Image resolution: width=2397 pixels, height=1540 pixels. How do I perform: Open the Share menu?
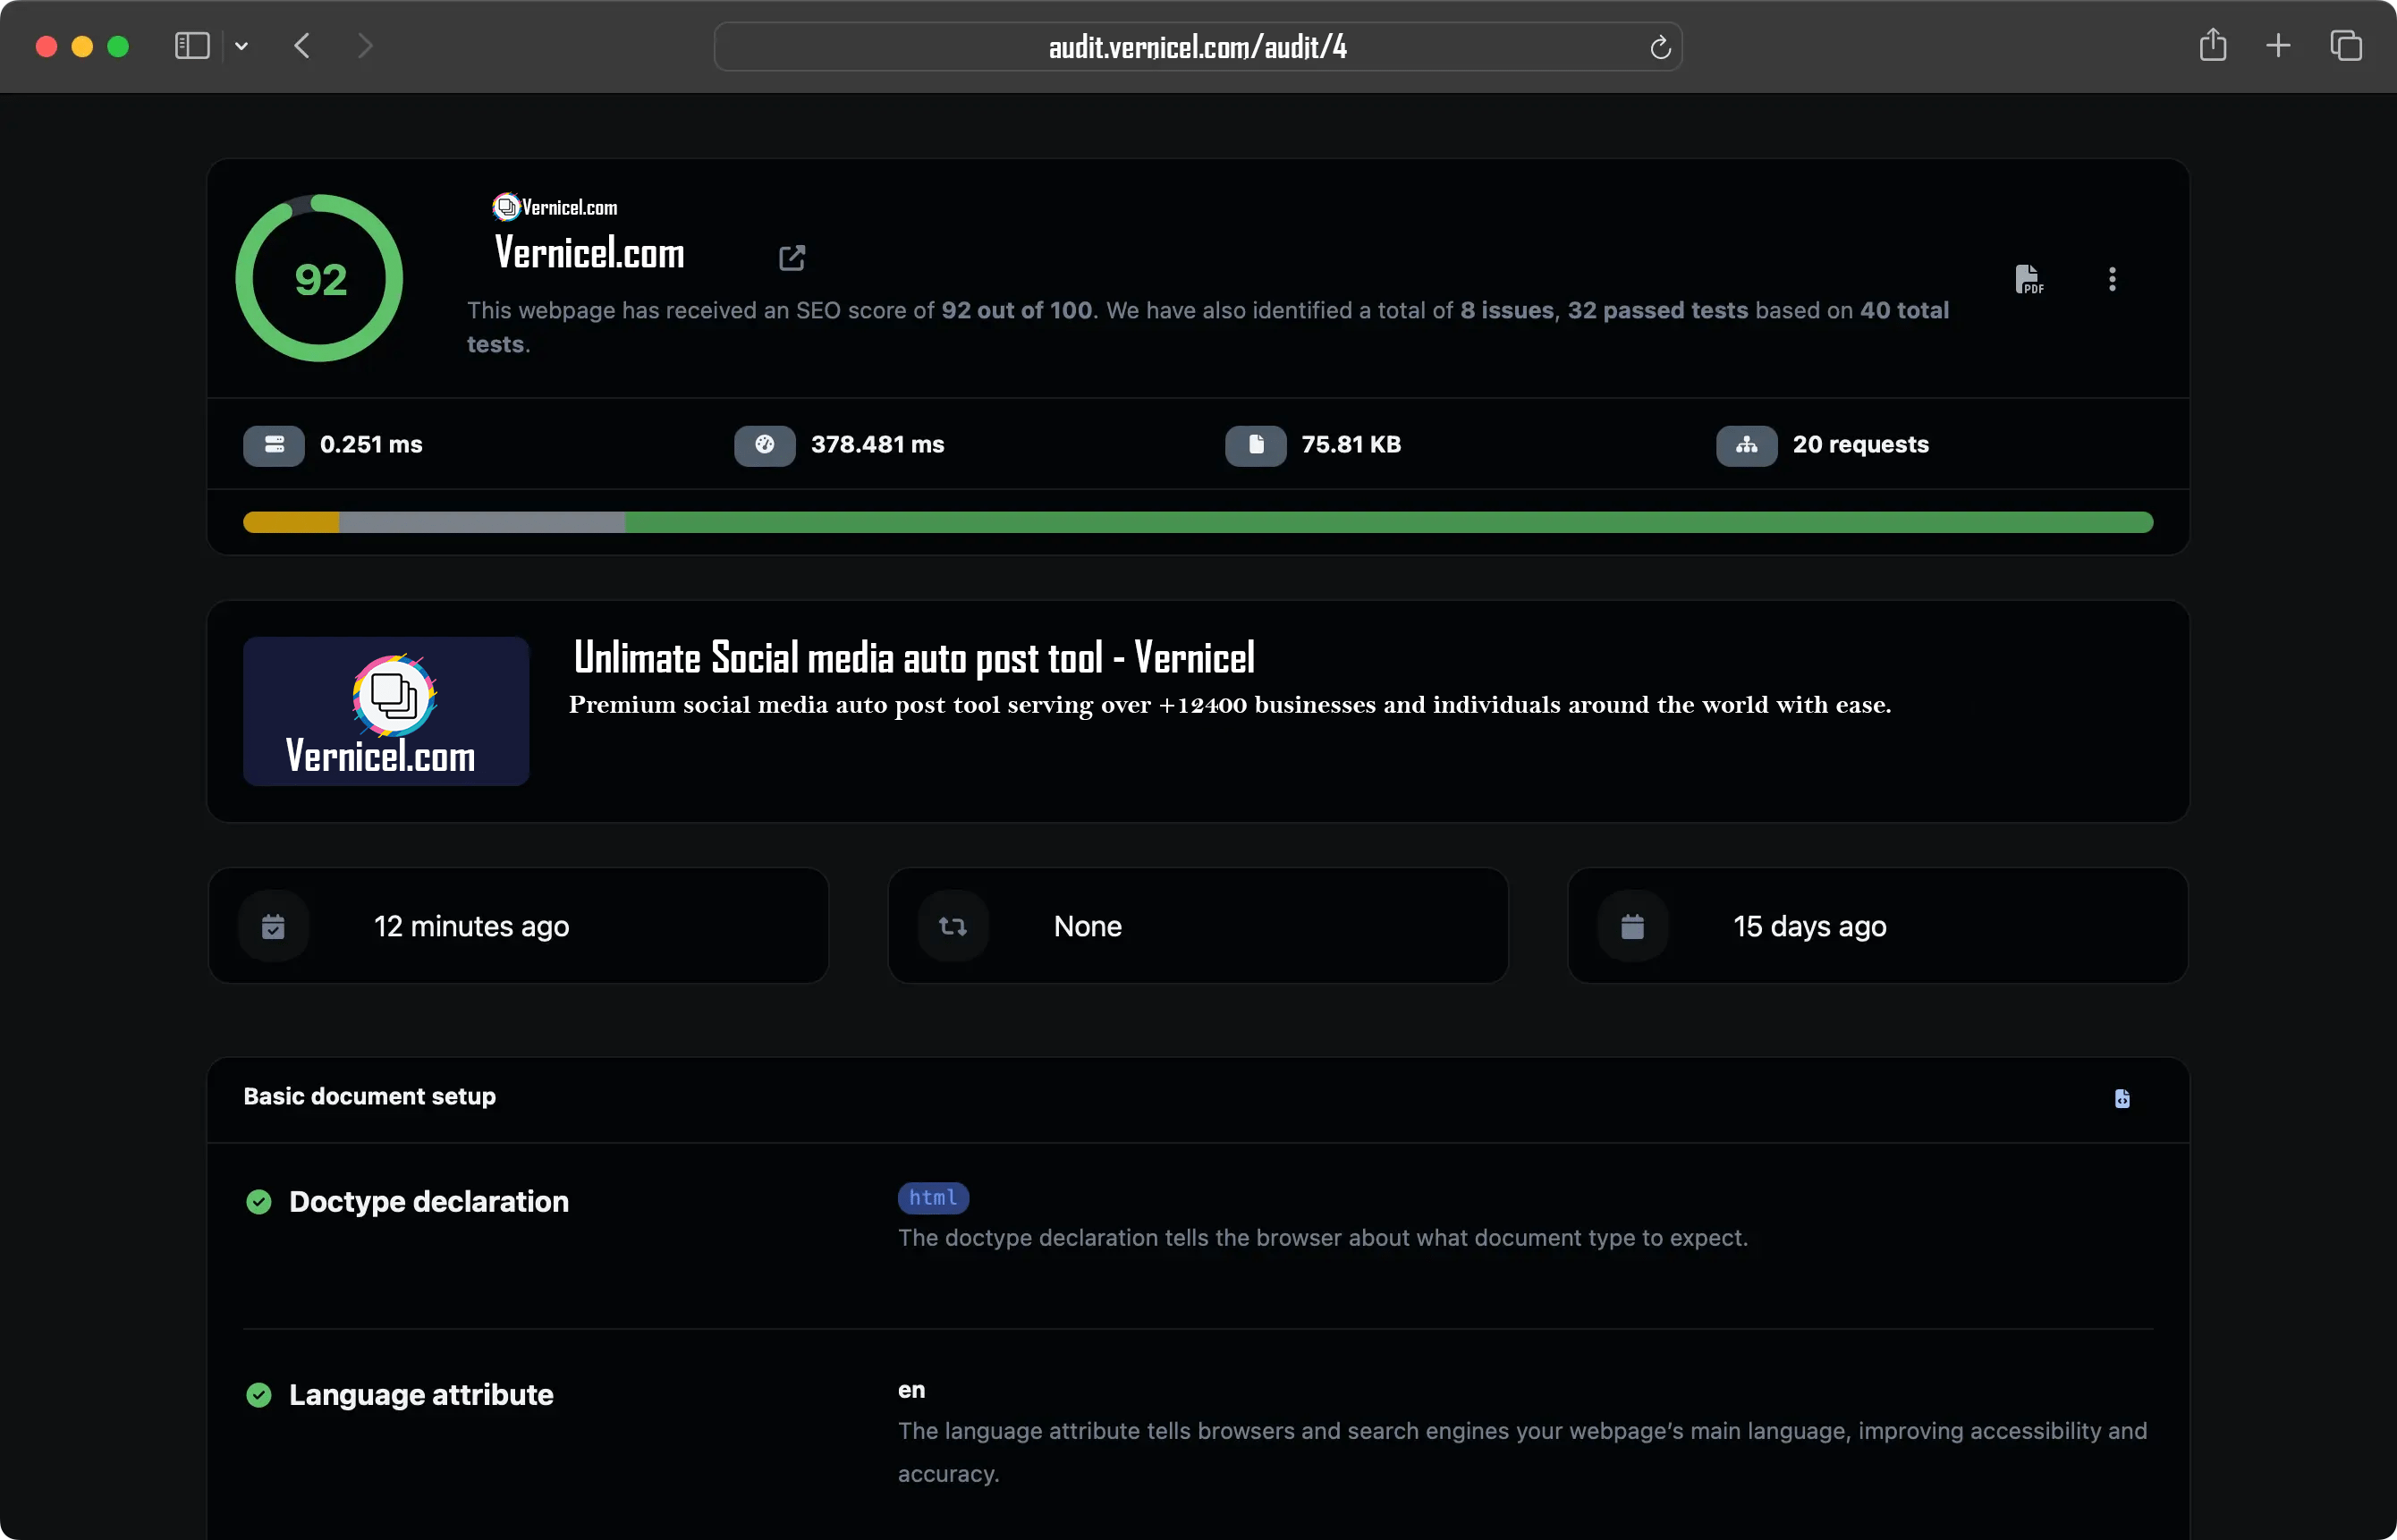pos(2213,45)
